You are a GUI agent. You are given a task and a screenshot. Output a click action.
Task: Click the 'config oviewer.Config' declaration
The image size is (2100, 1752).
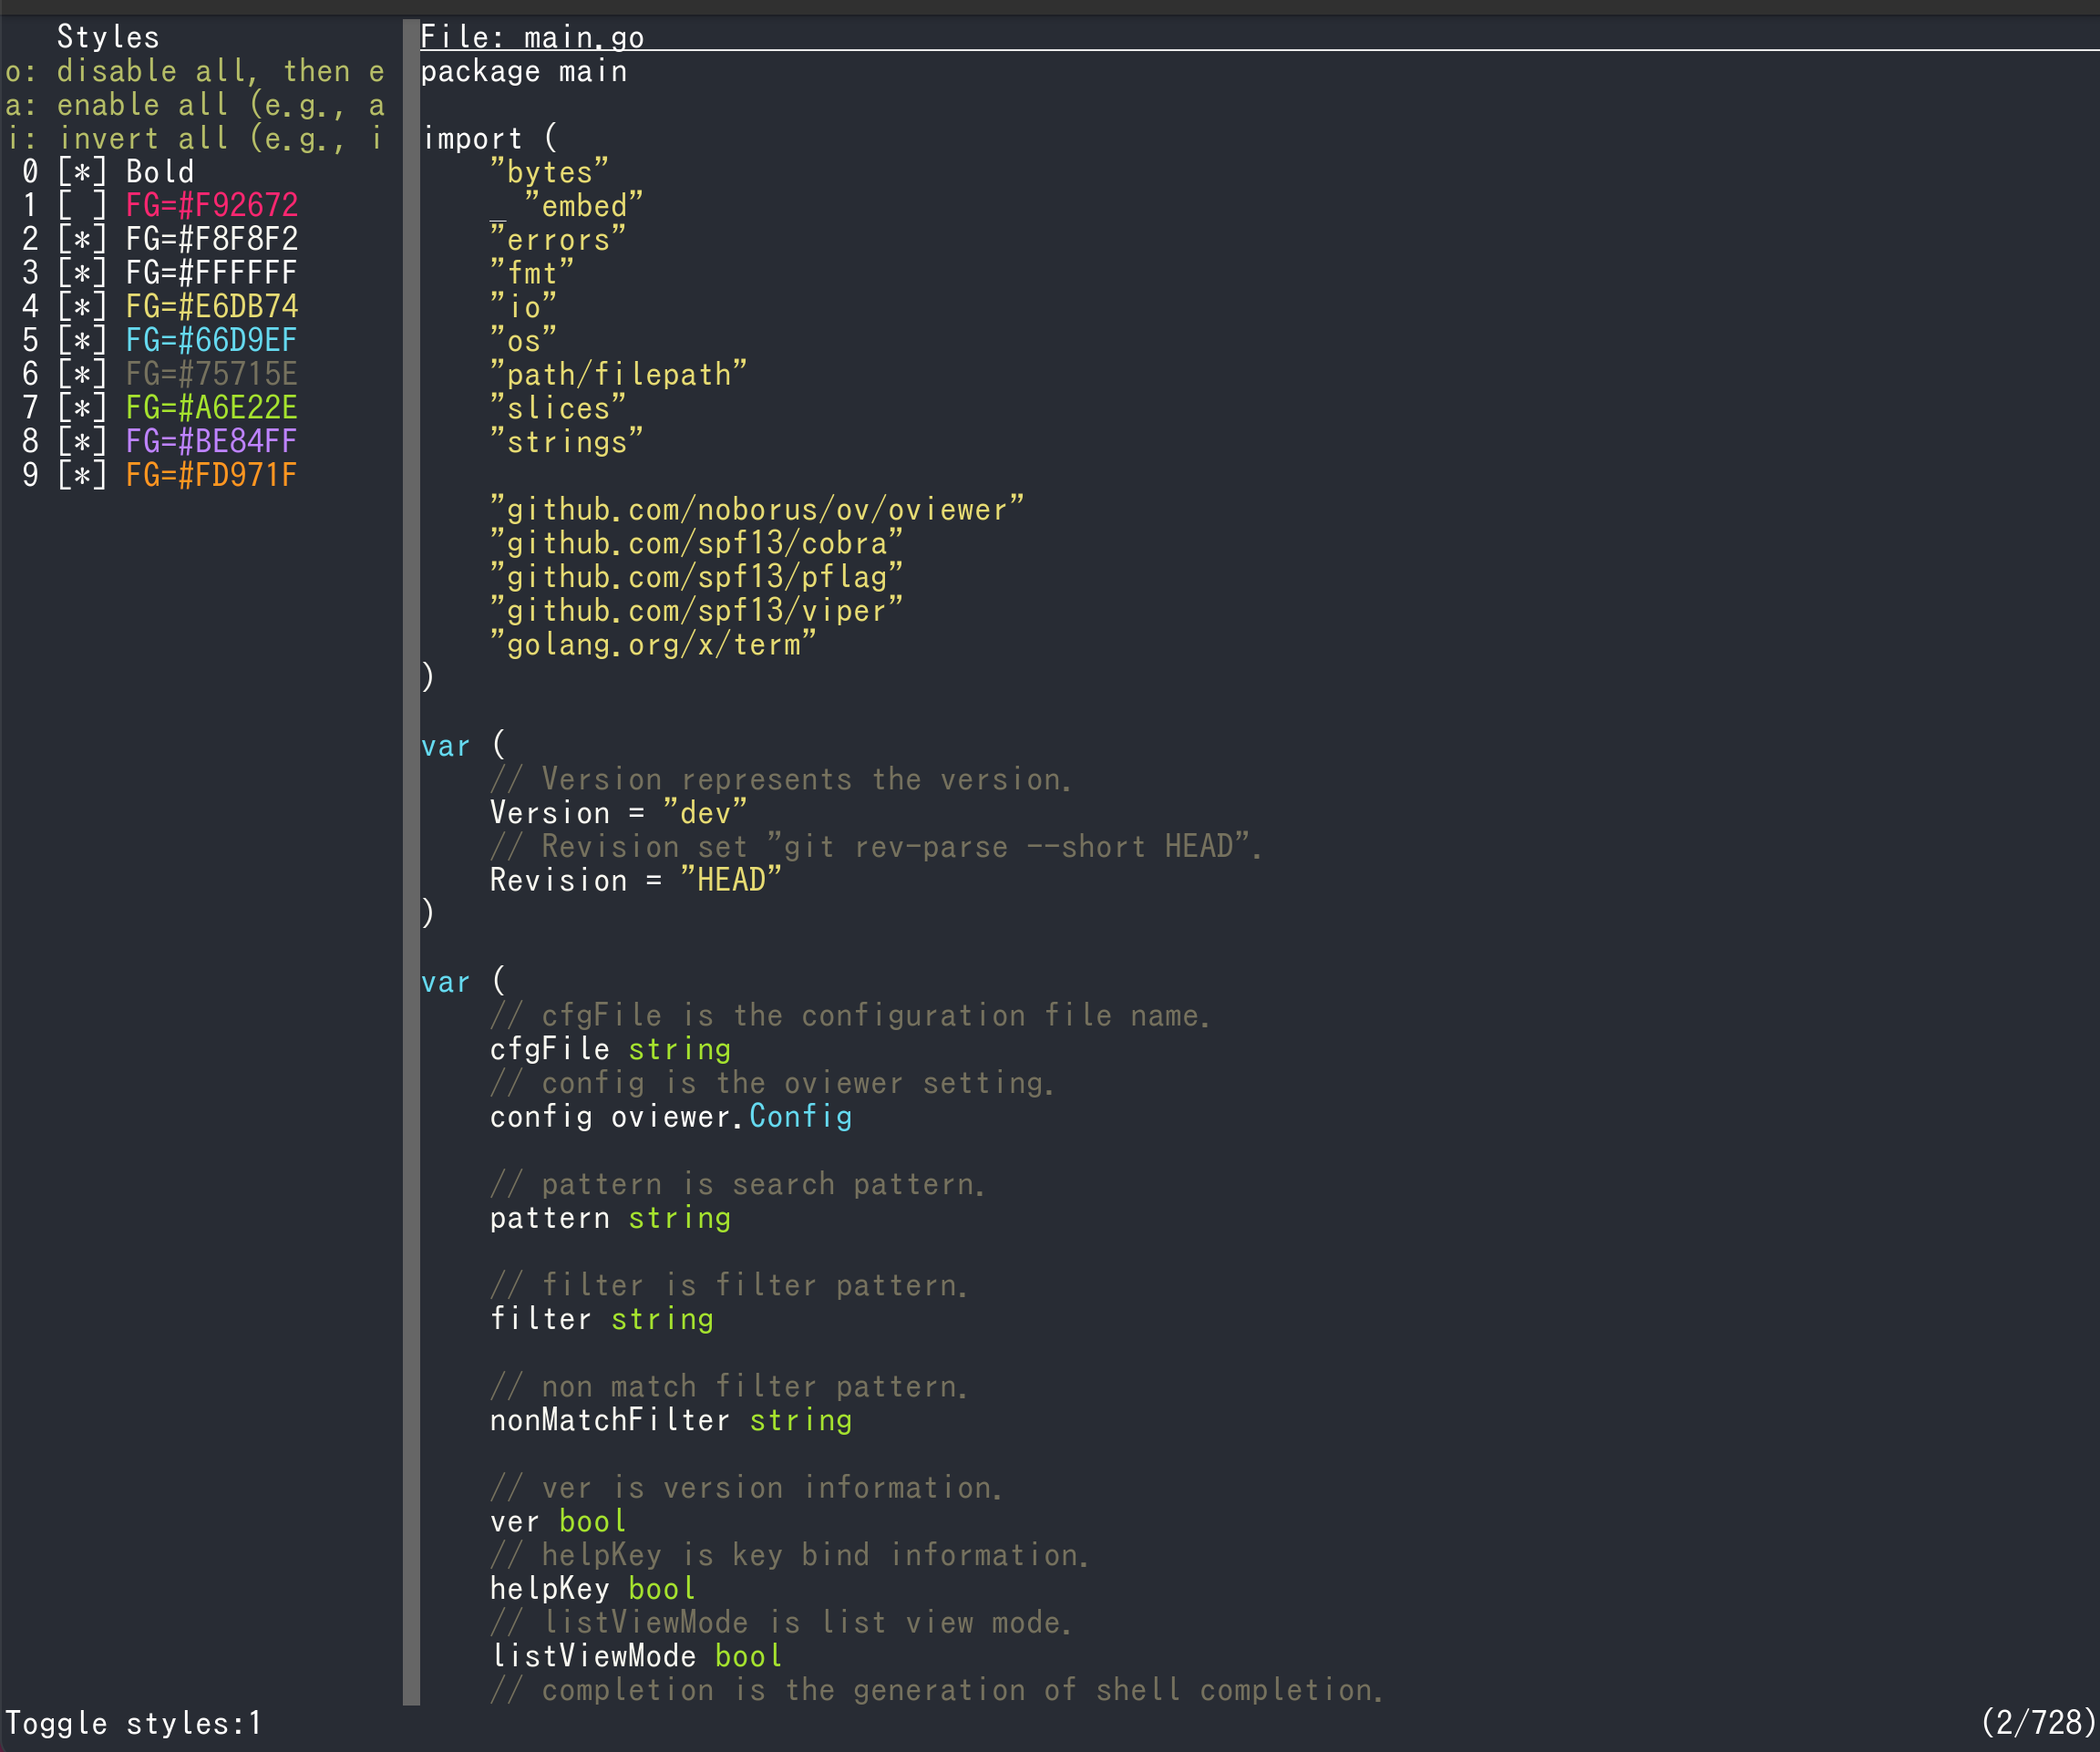[671, 1117]
